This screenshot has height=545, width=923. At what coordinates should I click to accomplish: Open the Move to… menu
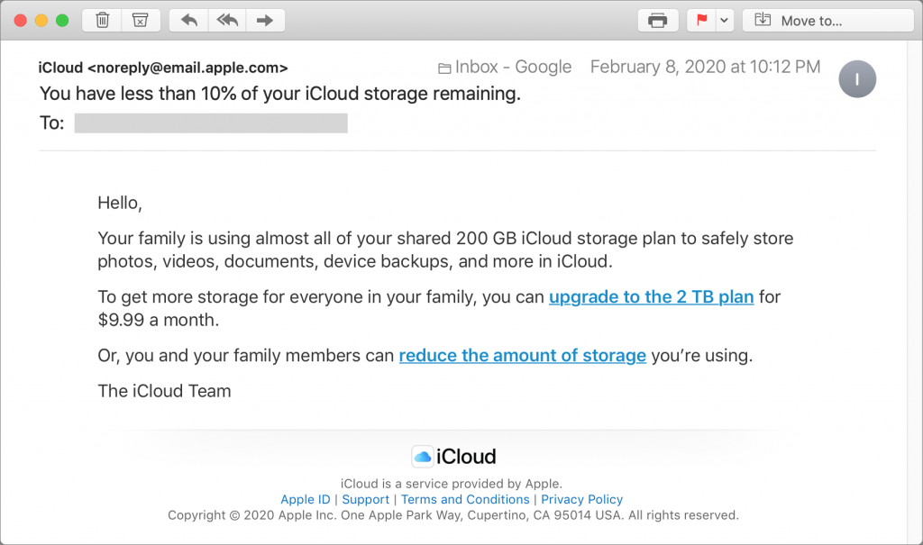(x=815, y=20)
